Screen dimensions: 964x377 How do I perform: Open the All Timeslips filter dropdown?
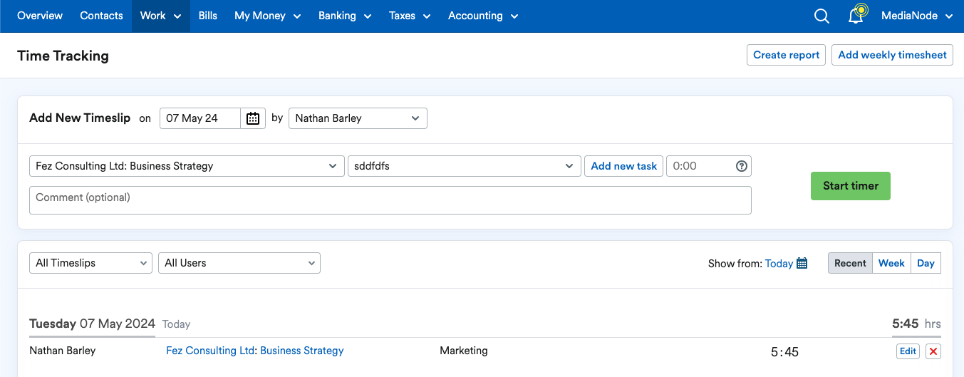[90, 263]
